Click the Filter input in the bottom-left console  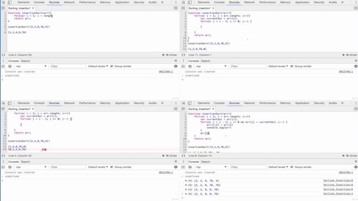(x=68, y=167)
